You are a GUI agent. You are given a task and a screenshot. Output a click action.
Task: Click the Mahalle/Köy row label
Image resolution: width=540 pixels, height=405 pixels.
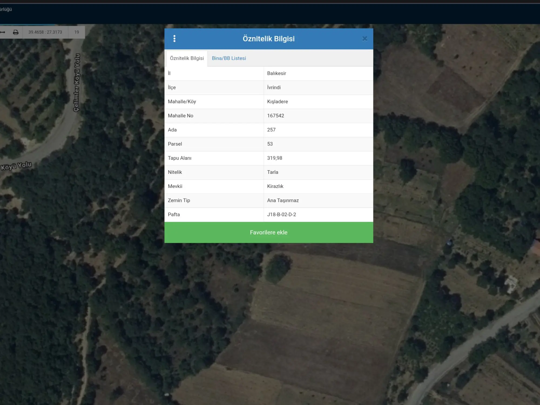182,102
